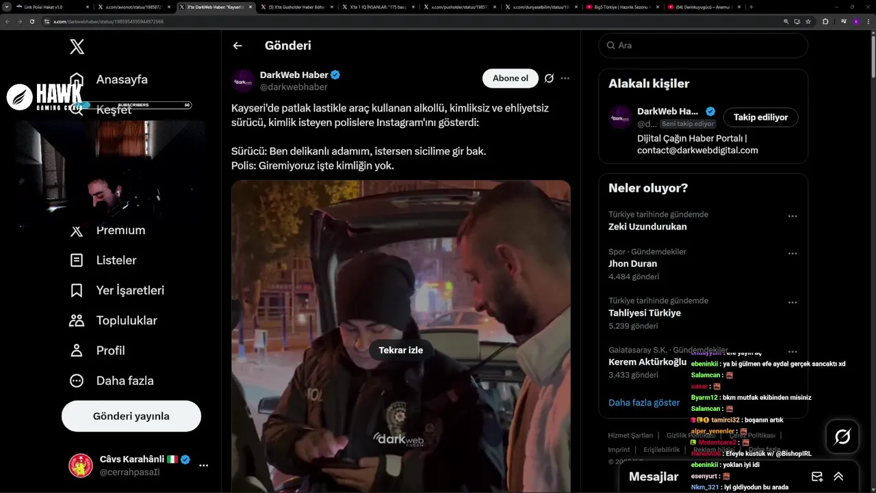Open DarkWeb Haber author name link
Viewport: 876px width, 493px height.
(x=294, y=75)
